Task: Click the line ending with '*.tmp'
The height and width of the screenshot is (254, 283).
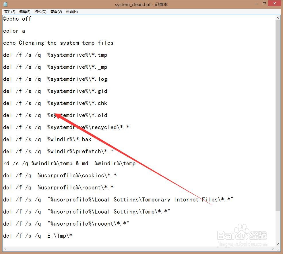Action: coord(55,55)
